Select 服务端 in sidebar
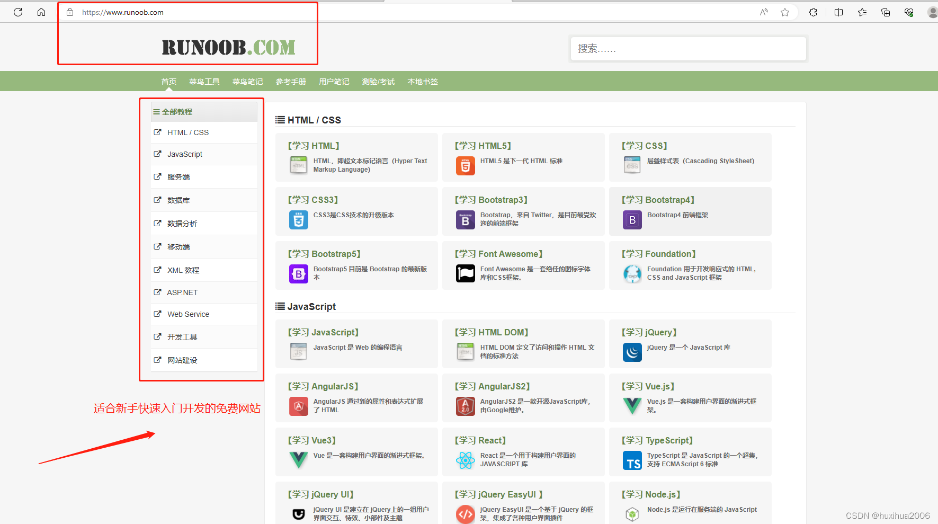The width and height of the screenshot is (938, 524). coord(204,177)
